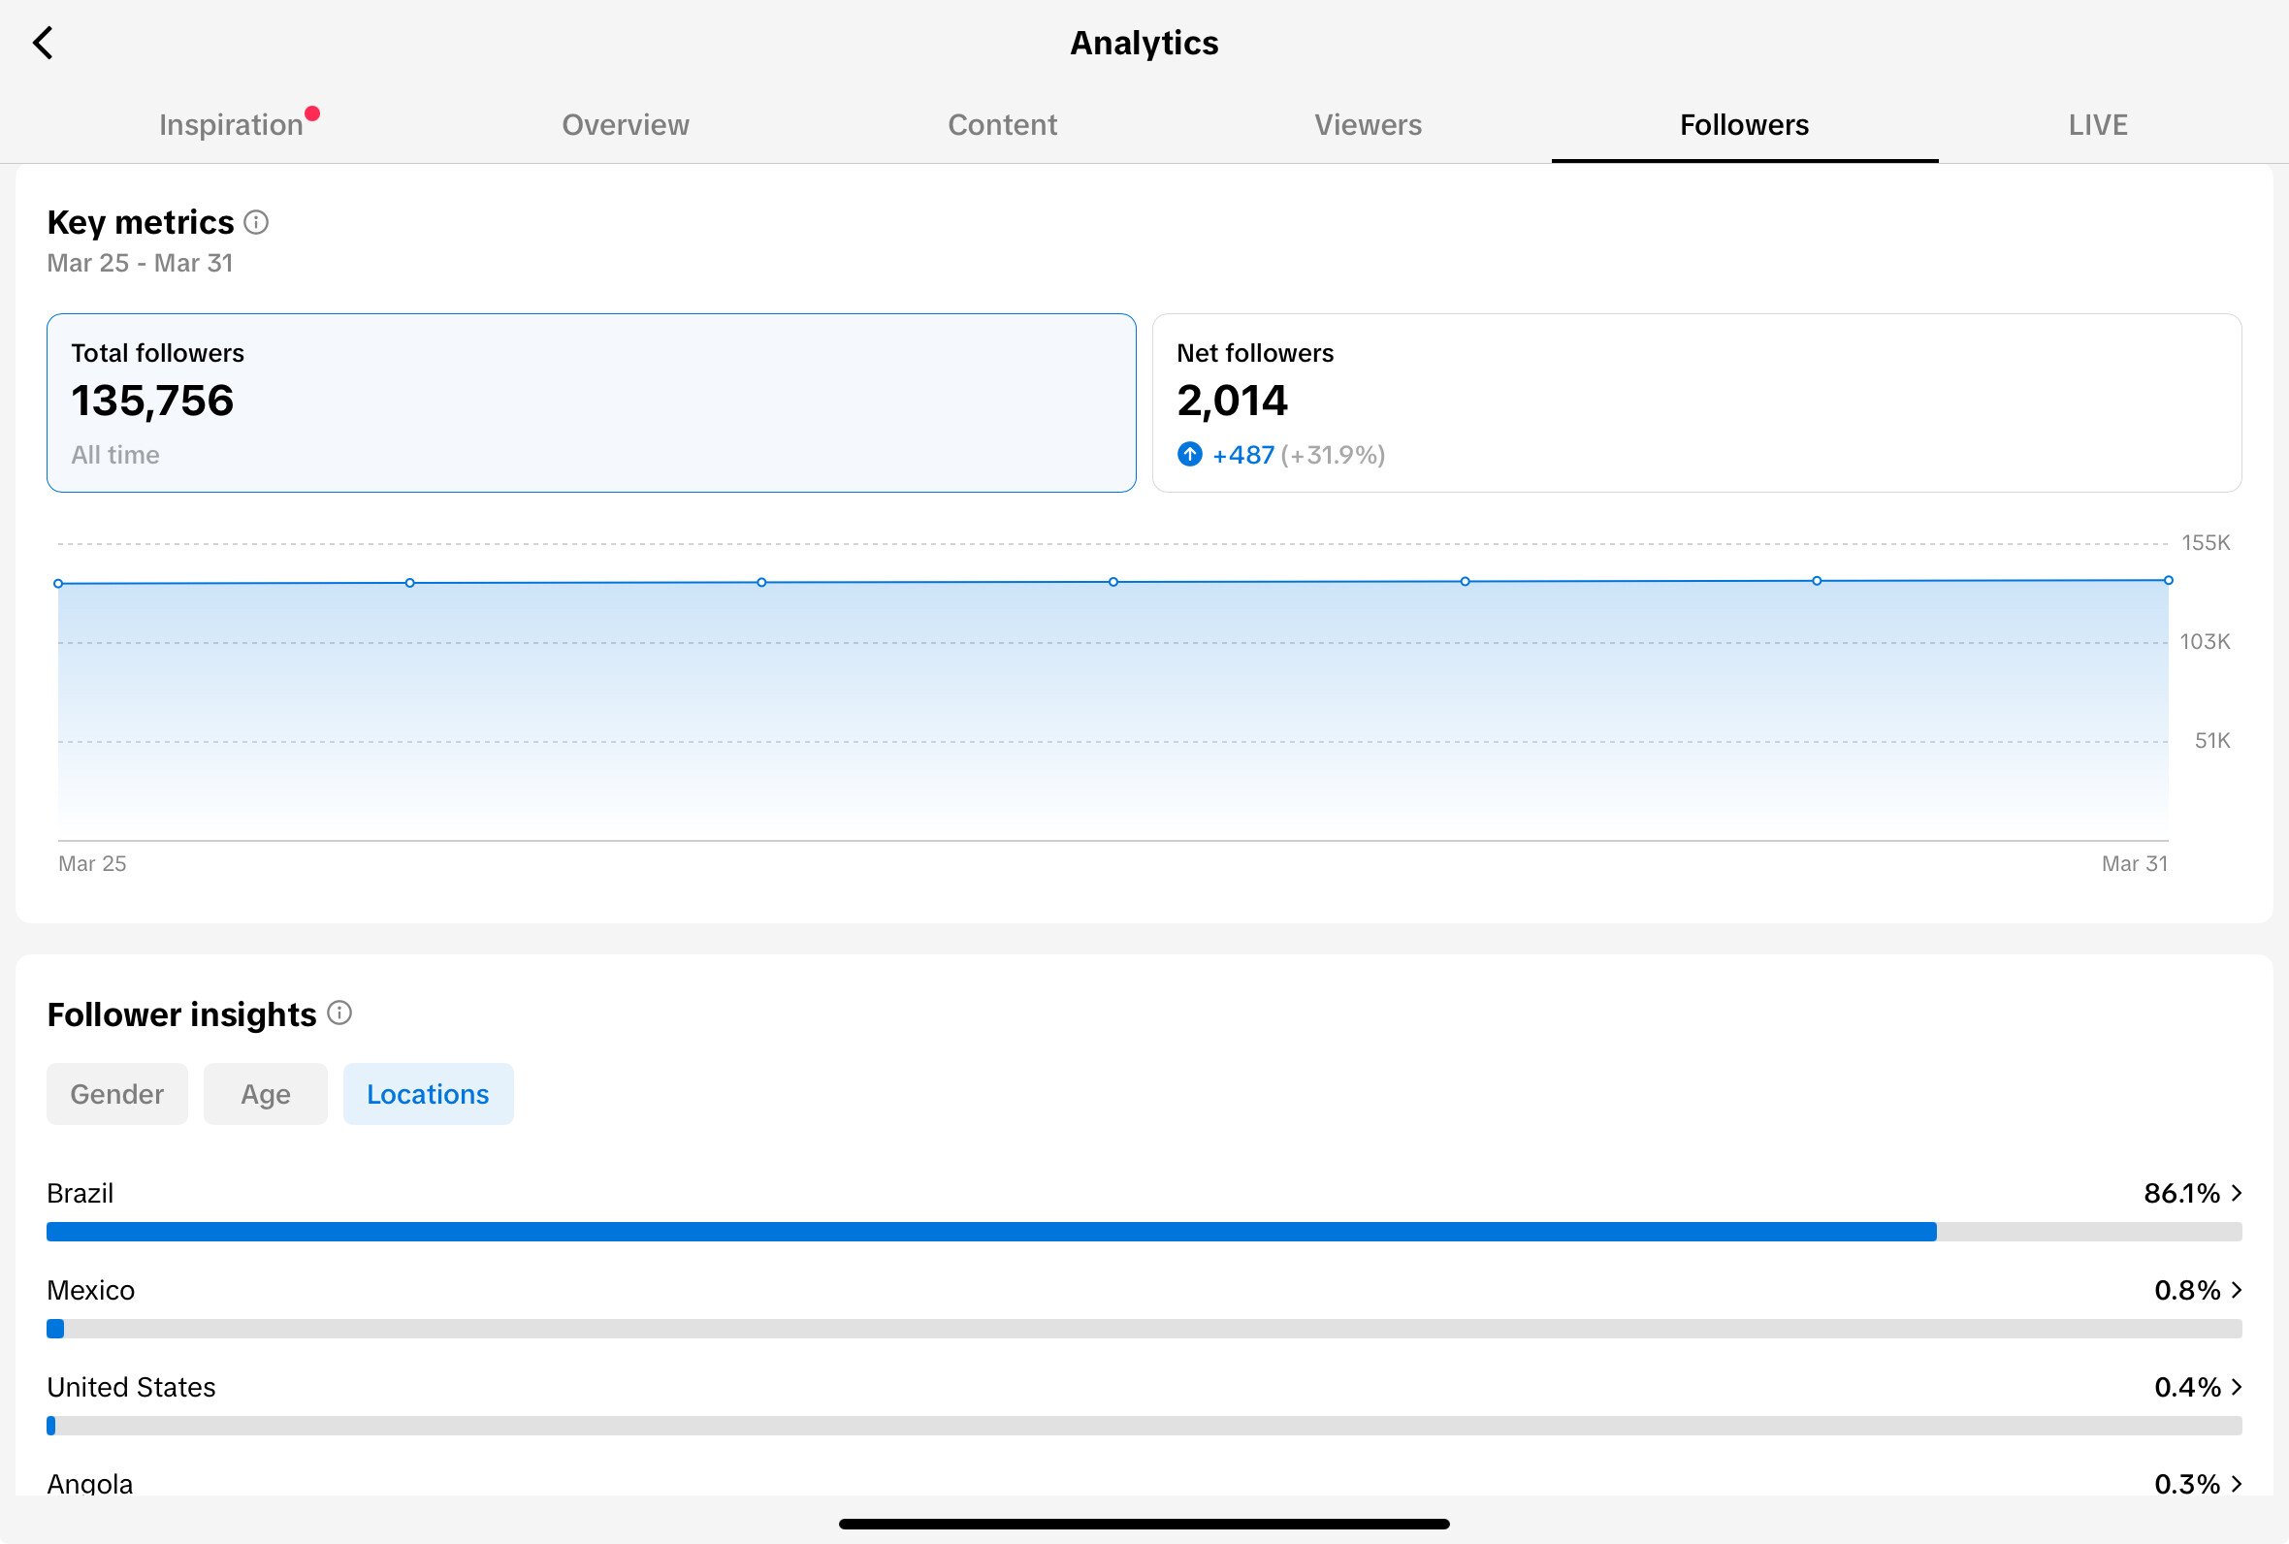Click the Analytics page title

coord(1144,43)
